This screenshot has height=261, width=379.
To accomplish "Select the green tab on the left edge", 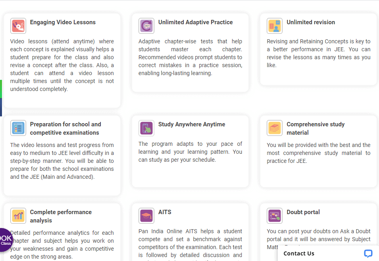I will point(1,89).
